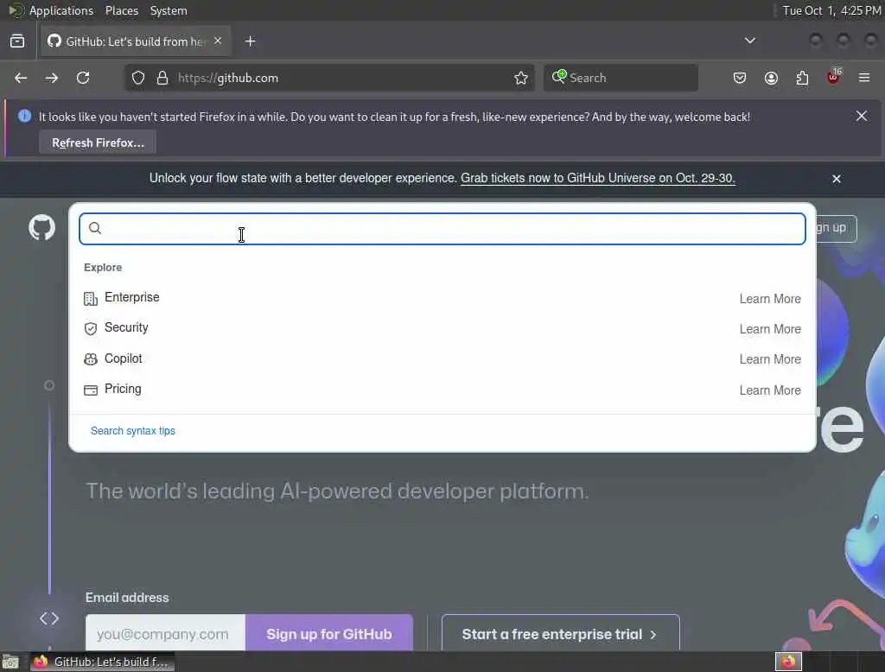Click Sign up for GitHub button
The width and height of the screenshot is (885, 672).
pyautogui.click(x=329, y=634)
